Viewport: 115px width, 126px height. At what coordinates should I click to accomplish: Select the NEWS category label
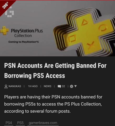click(x=48, y=86)
